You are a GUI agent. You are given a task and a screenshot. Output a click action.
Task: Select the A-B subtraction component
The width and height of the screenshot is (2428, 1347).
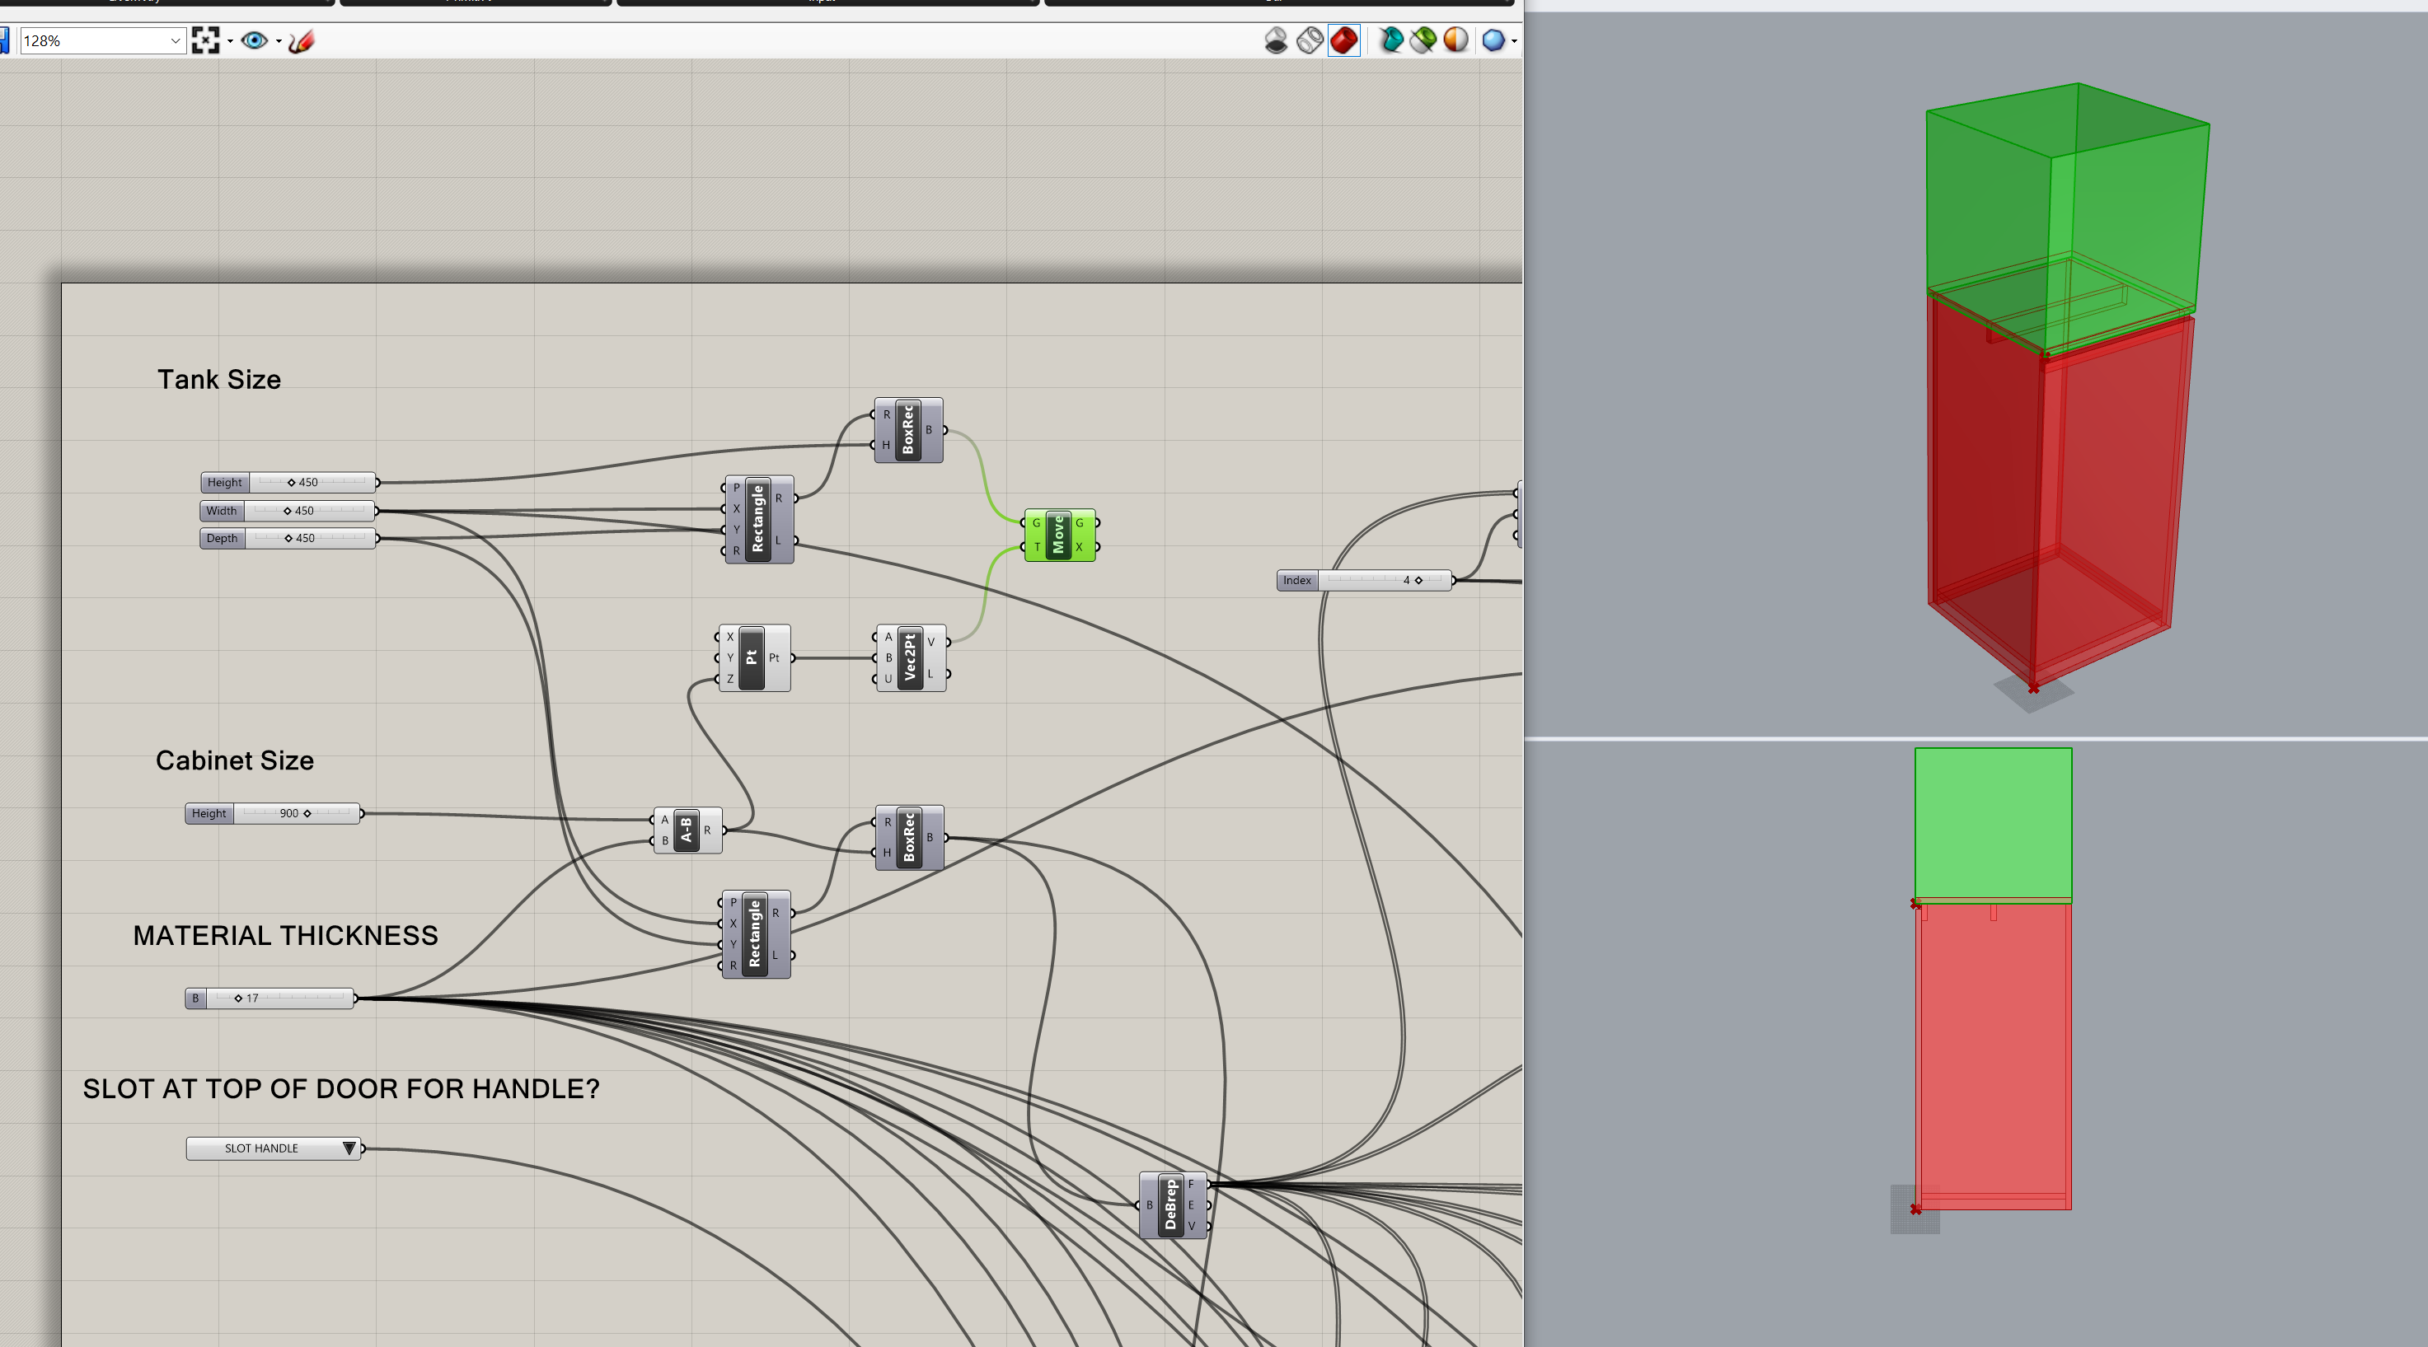pyautogui.click(x=687, y=830)
